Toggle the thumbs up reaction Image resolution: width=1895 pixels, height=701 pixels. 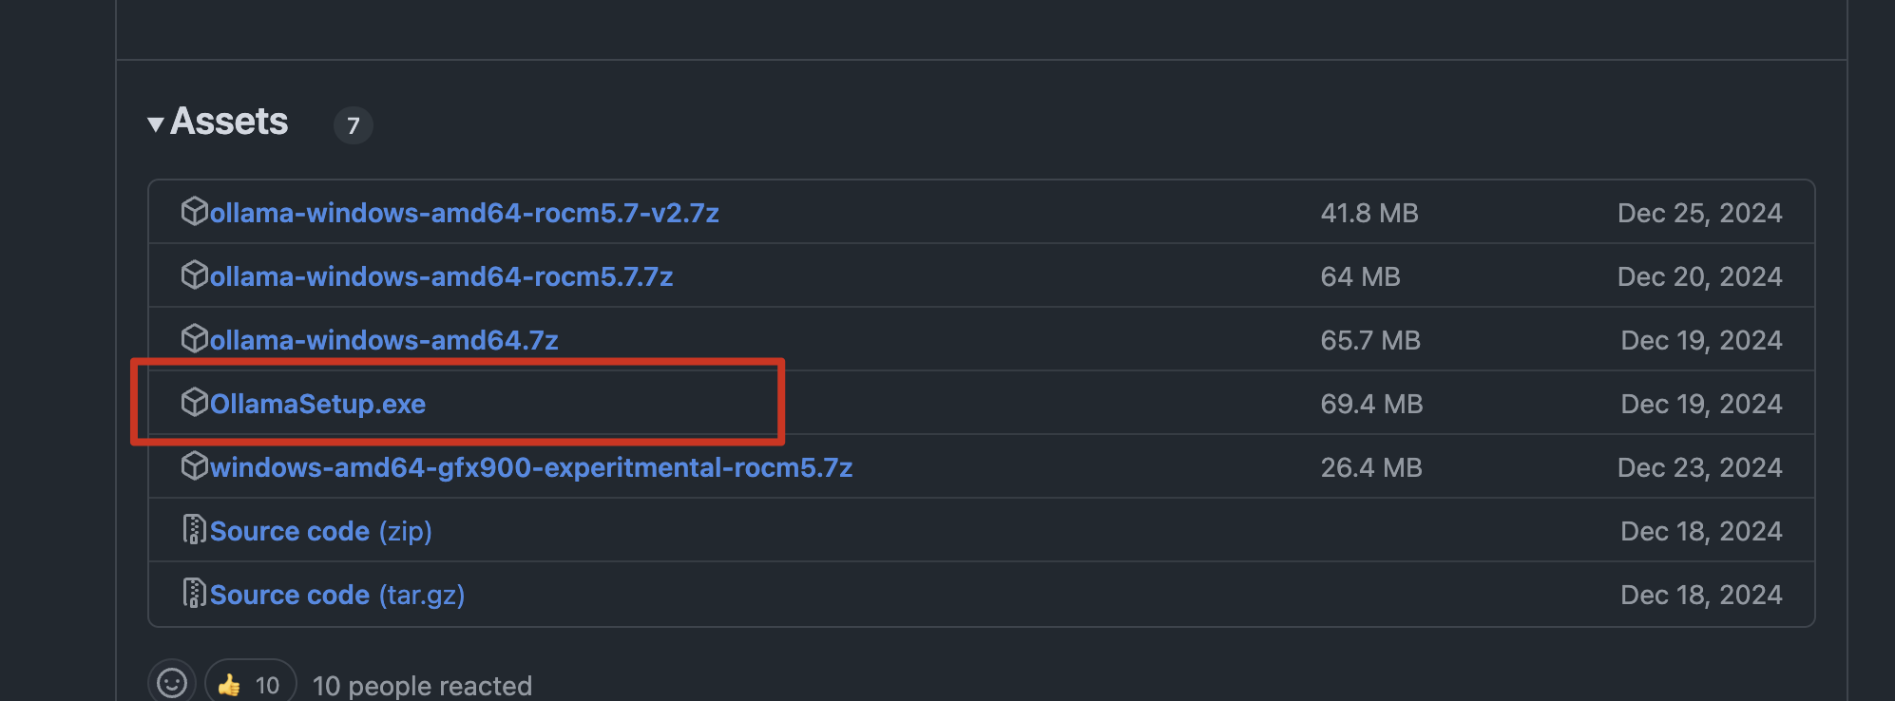250,684
